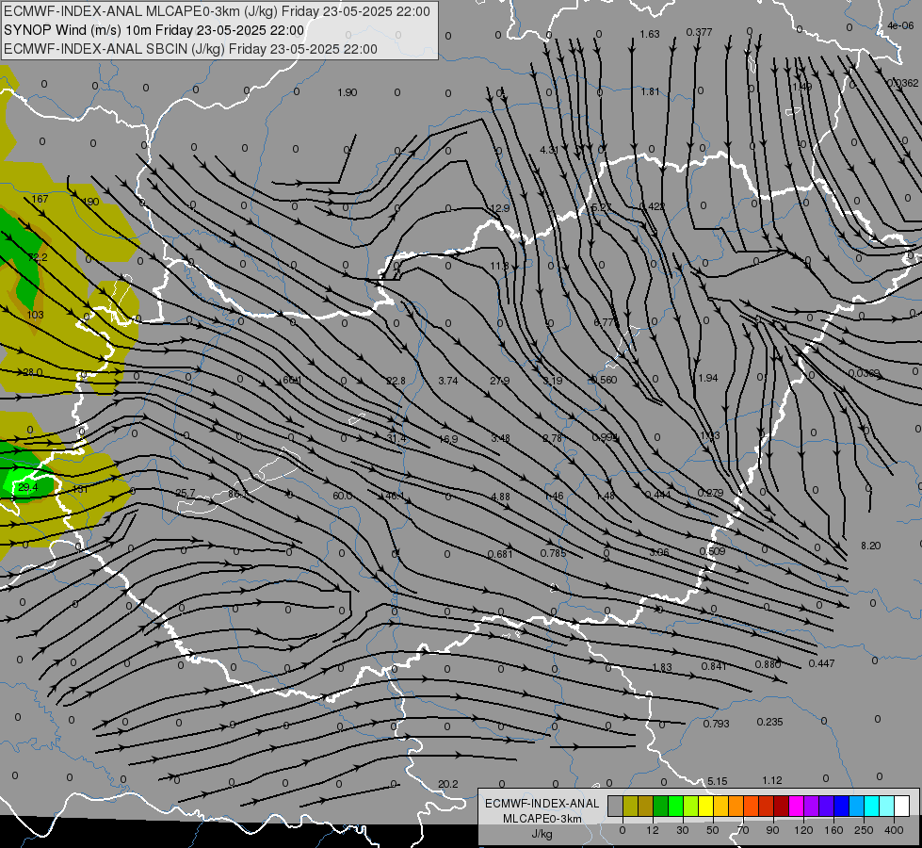
Task: Click the legend tick label 90
Action: click(x=772, y=830)
